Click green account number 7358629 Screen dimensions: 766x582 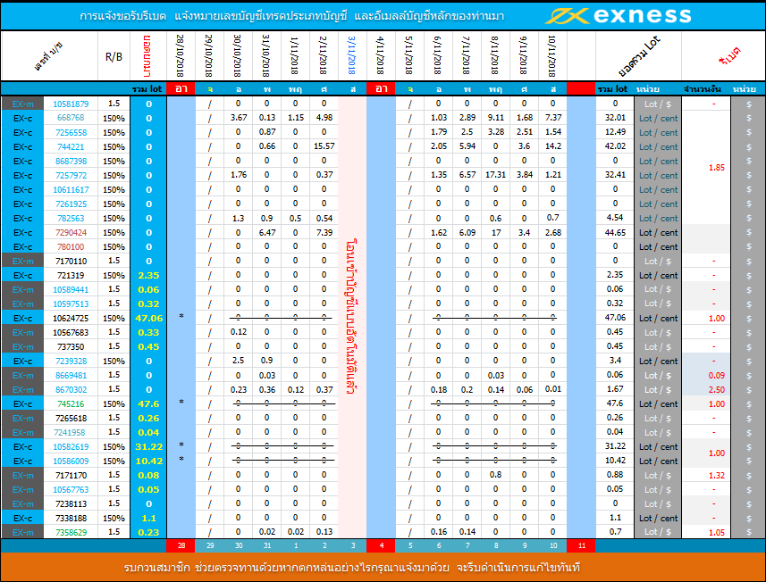point(71,532)
